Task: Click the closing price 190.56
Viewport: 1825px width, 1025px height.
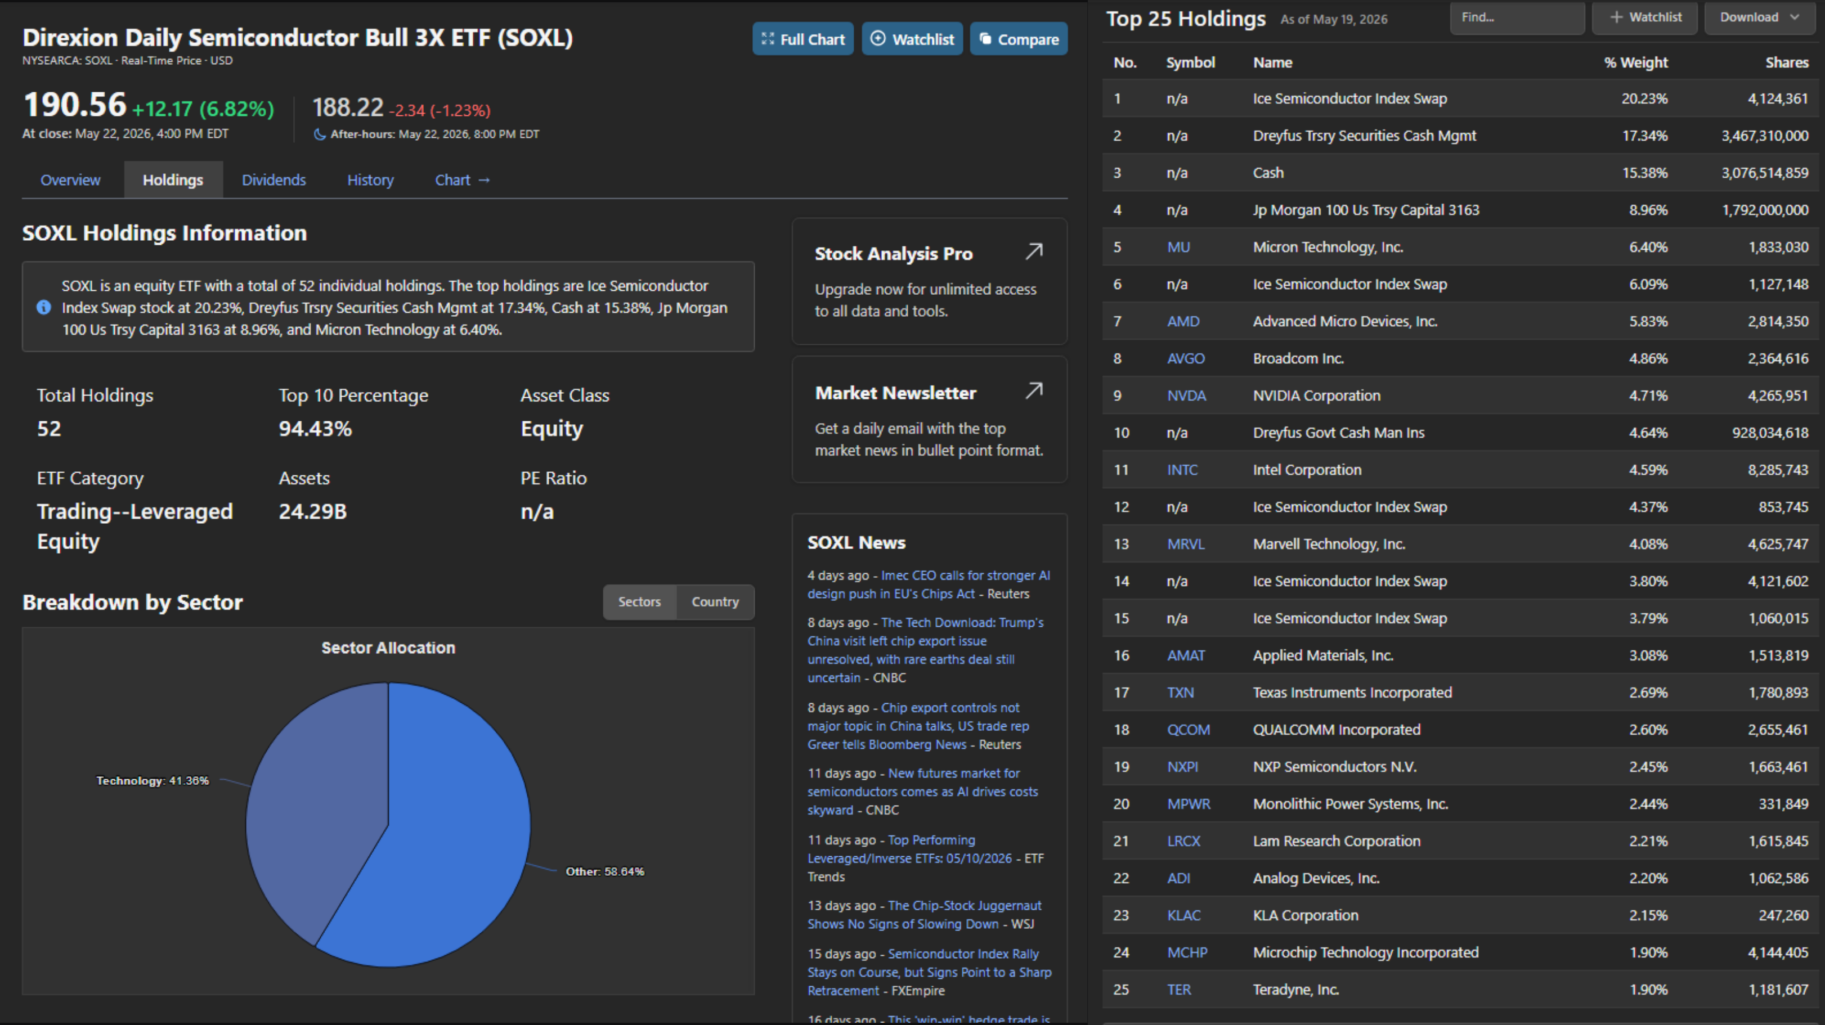Action: 75,105
